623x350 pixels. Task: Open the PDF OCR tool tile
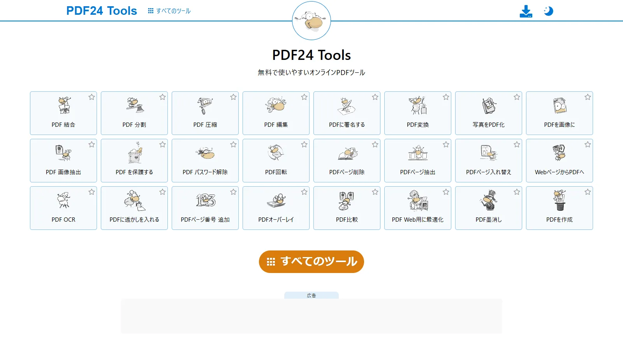63,208
